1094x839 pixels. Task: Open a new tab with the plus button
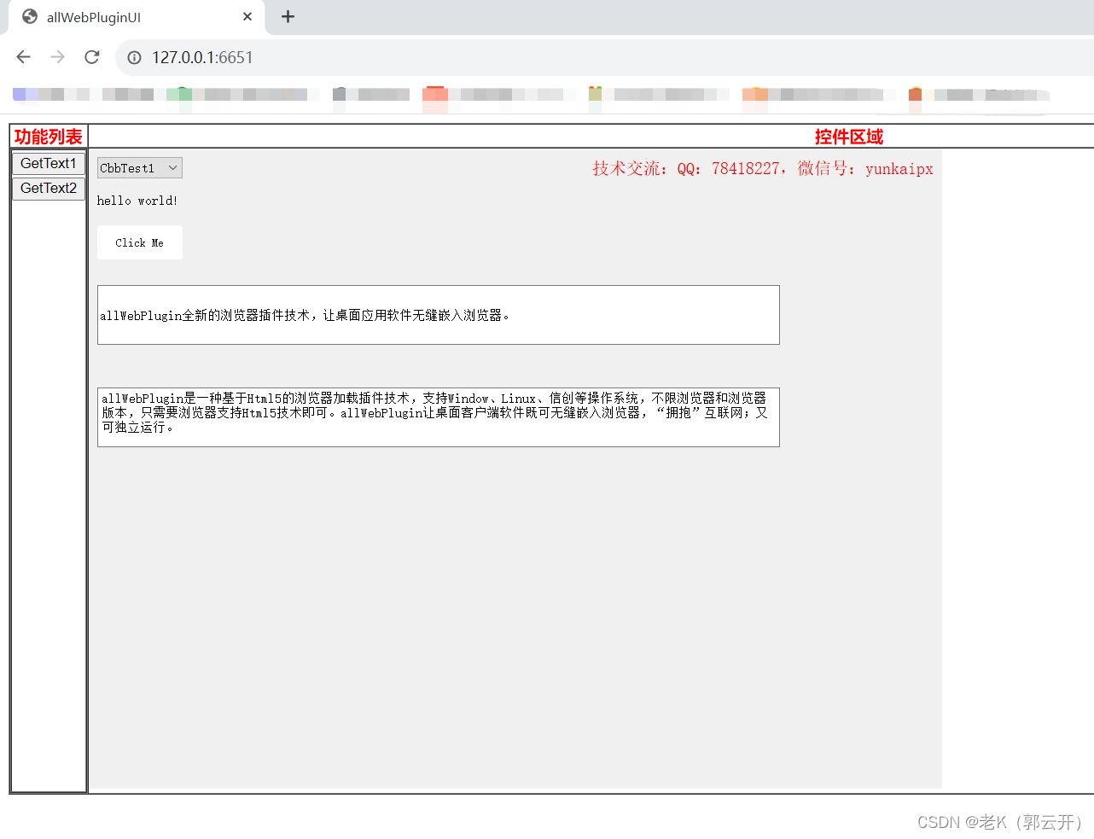[x=288, y=16]
